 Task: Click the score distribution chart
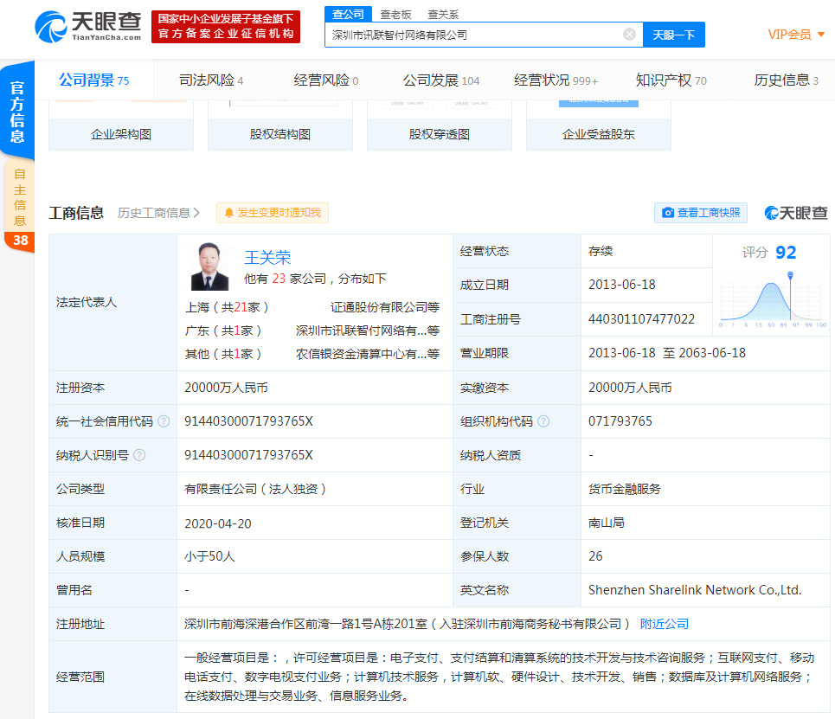772,299
